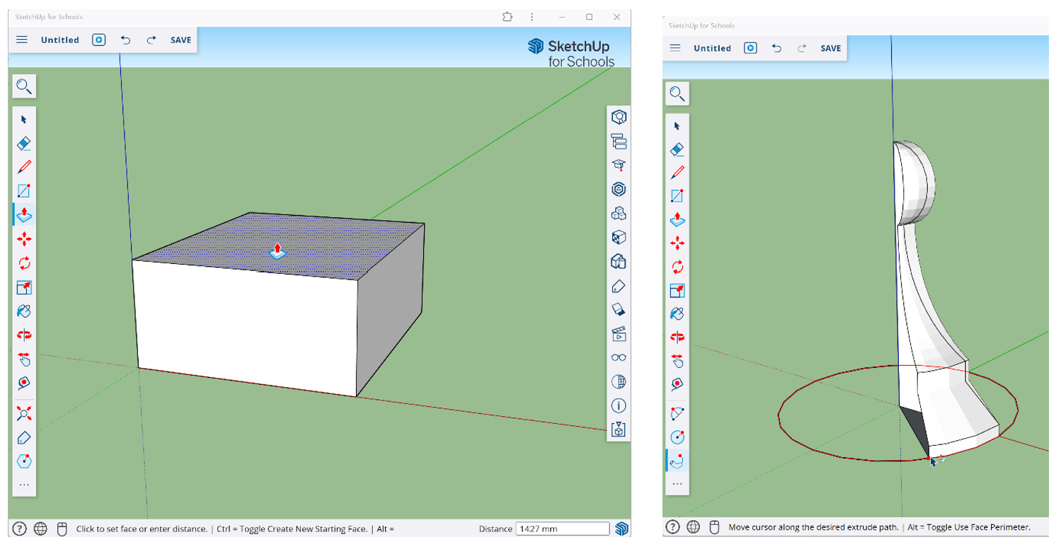
Task: Open the Instructor graduation cap panel
Action: tap(619, 165)
